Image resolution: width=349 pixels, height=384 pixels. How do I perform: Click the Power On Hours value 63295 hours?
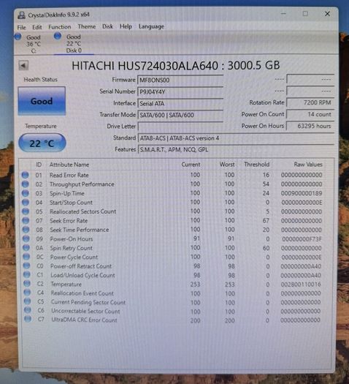pos(310,126)
